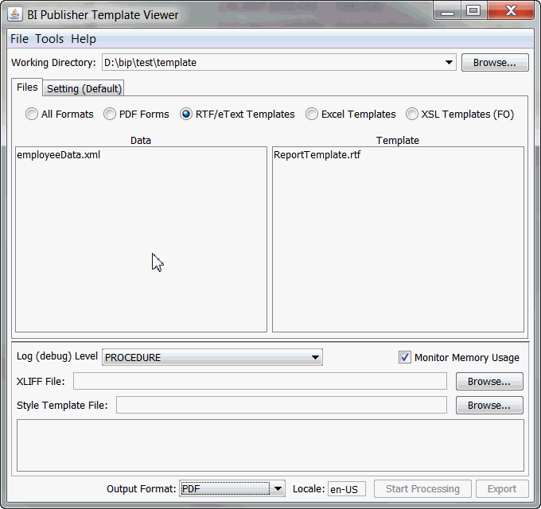Click Browse next to XLIFF File
This screenshot has width=541, height=509.
coord(489,382)
